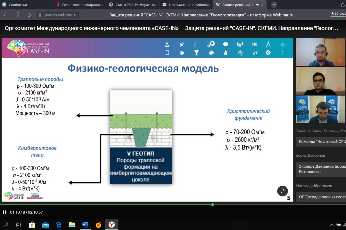Click the 01:10:19 / 02:10:57 time display
This screenshot has height=230, width=346.
(x=26, y=212)
